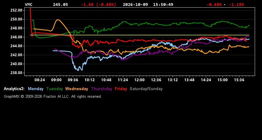Click the 11:24 time axis label
262x140 pixels.
[123, 80]
